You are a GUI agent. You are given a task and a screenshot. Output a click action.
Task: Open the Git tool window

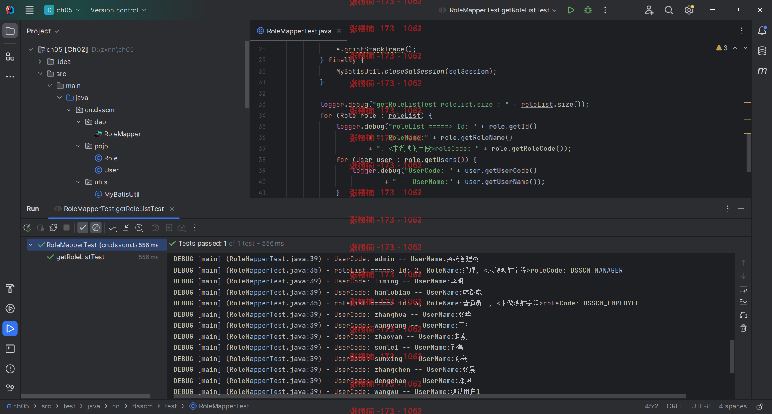tap(10, 389)
